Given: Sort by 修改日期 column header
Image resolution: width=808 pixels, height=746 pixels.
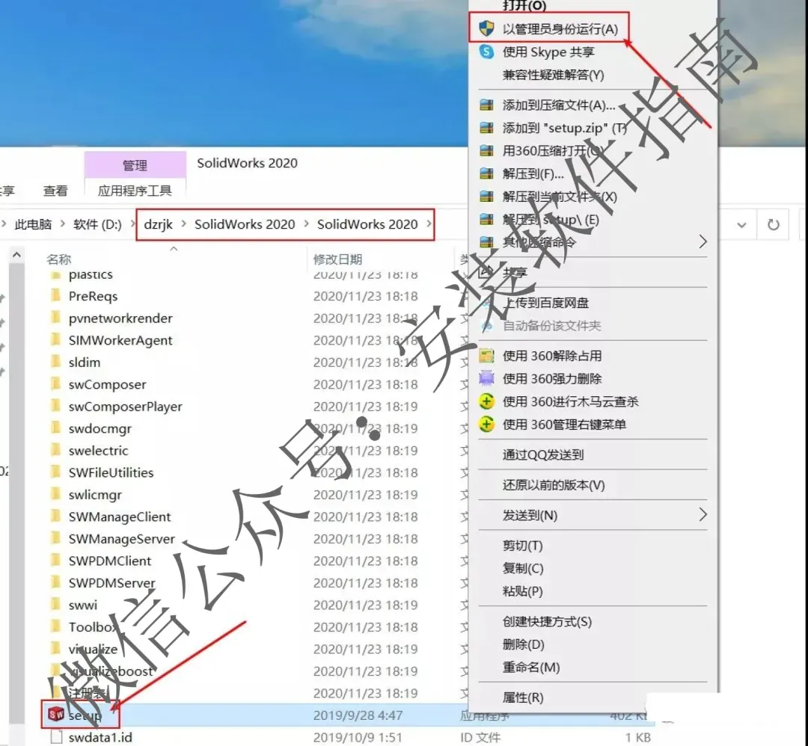Looking at the screenshot, I should (337, 259).
